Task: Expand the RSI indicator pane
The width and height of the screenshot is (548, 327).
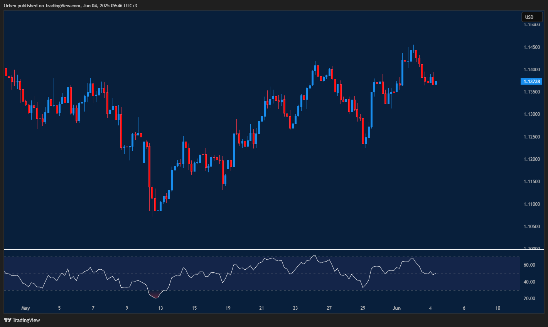Action: click(270, 277)
